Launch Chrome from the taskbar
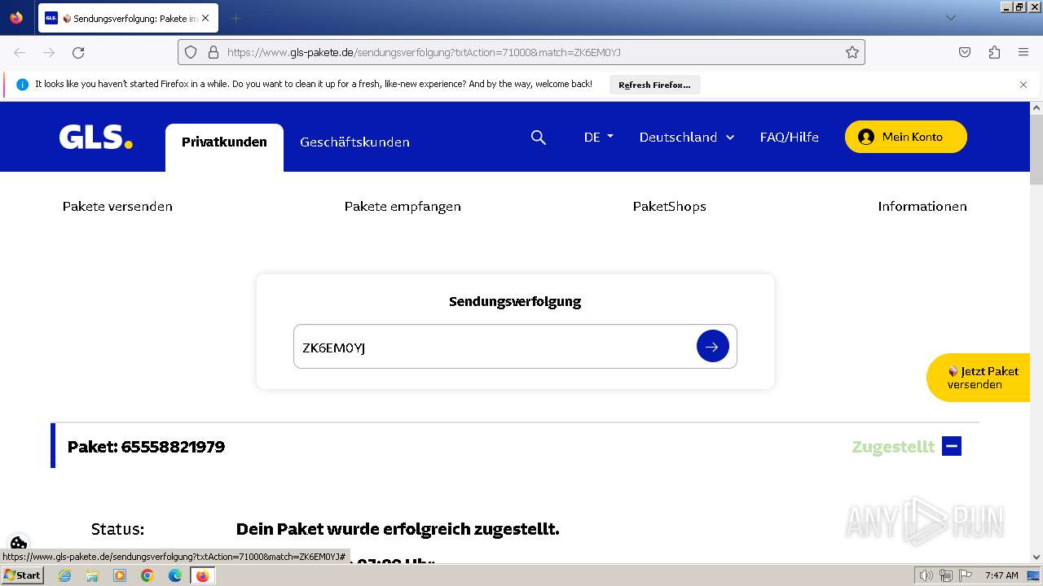Image resolution: width=1043 pixels, height=586 pixels. pos(147,575)
